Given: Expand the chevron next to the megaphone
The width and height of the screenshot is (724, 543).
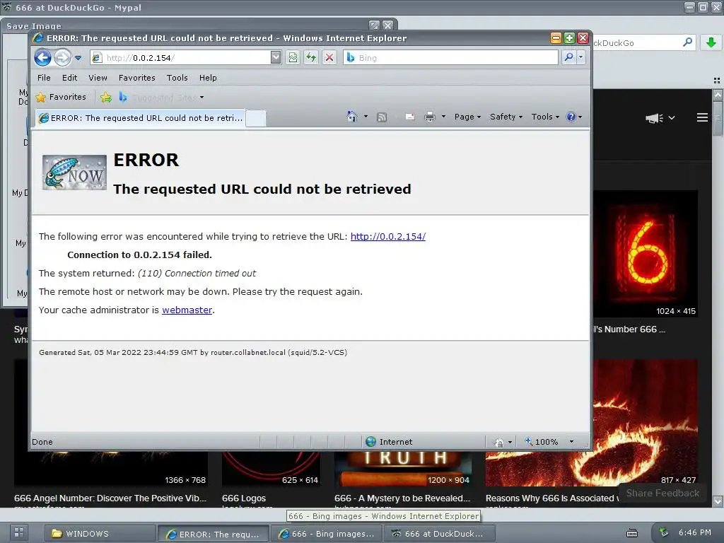Looking at the screenshot, I should [x=672, y=118].
